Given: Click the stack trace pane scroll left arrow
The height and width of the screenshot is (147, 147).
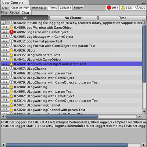Looking at the screenshot, I should (3, 145).
